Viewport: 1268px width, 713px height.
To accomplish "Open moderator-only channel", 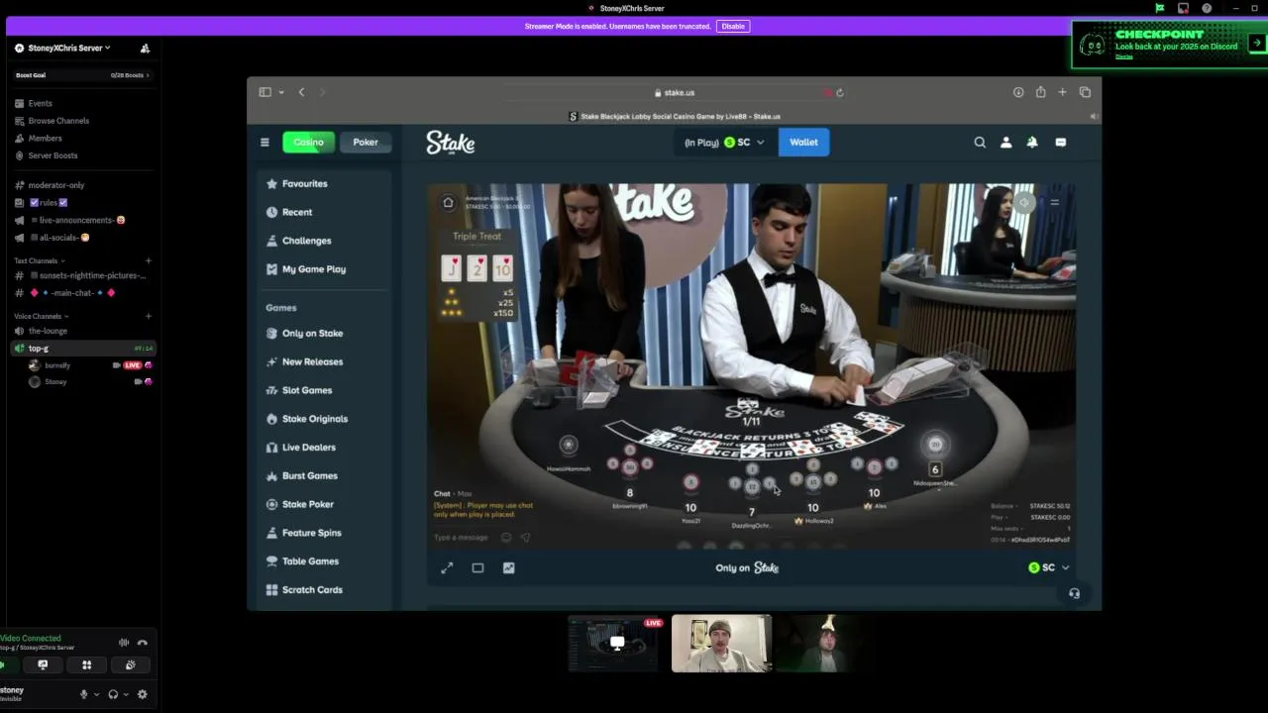I will (x=56, y=185).
